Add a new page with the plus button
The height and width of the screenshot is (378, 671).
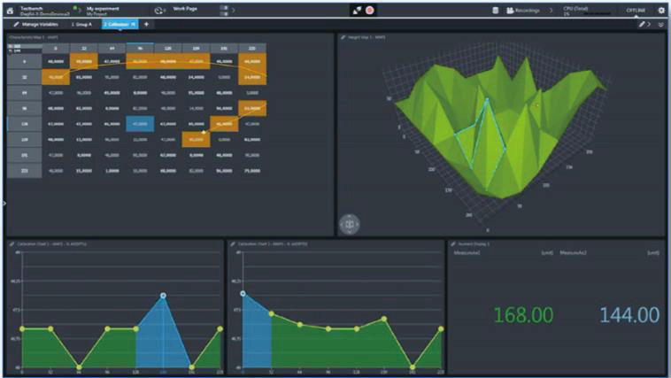coord(146,25)
